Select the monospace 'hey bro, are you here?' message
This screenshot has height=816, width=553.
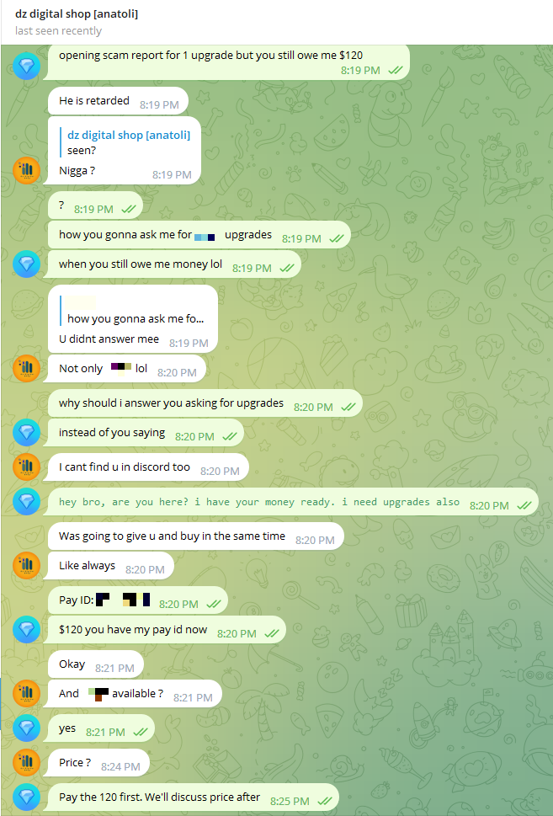point(290,502)
